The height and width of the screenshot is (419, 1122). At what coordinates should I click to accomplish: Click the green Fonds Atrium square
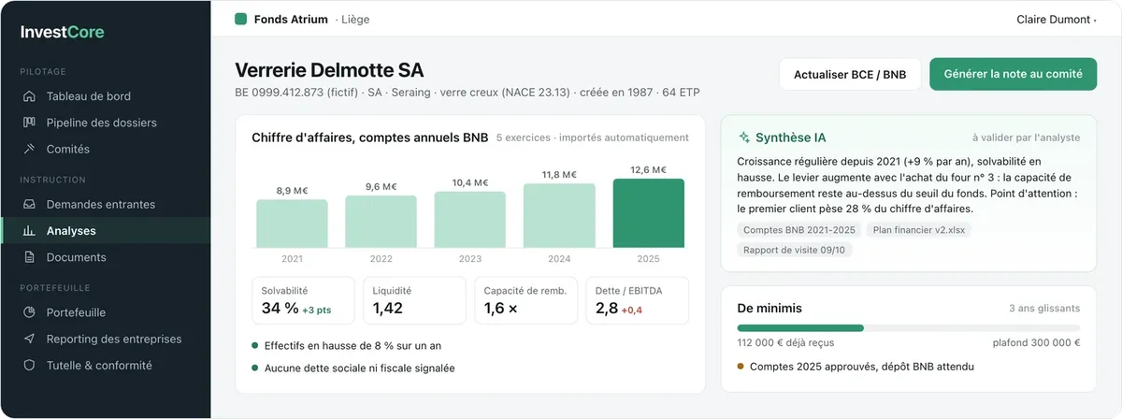(x=240, y=19)
